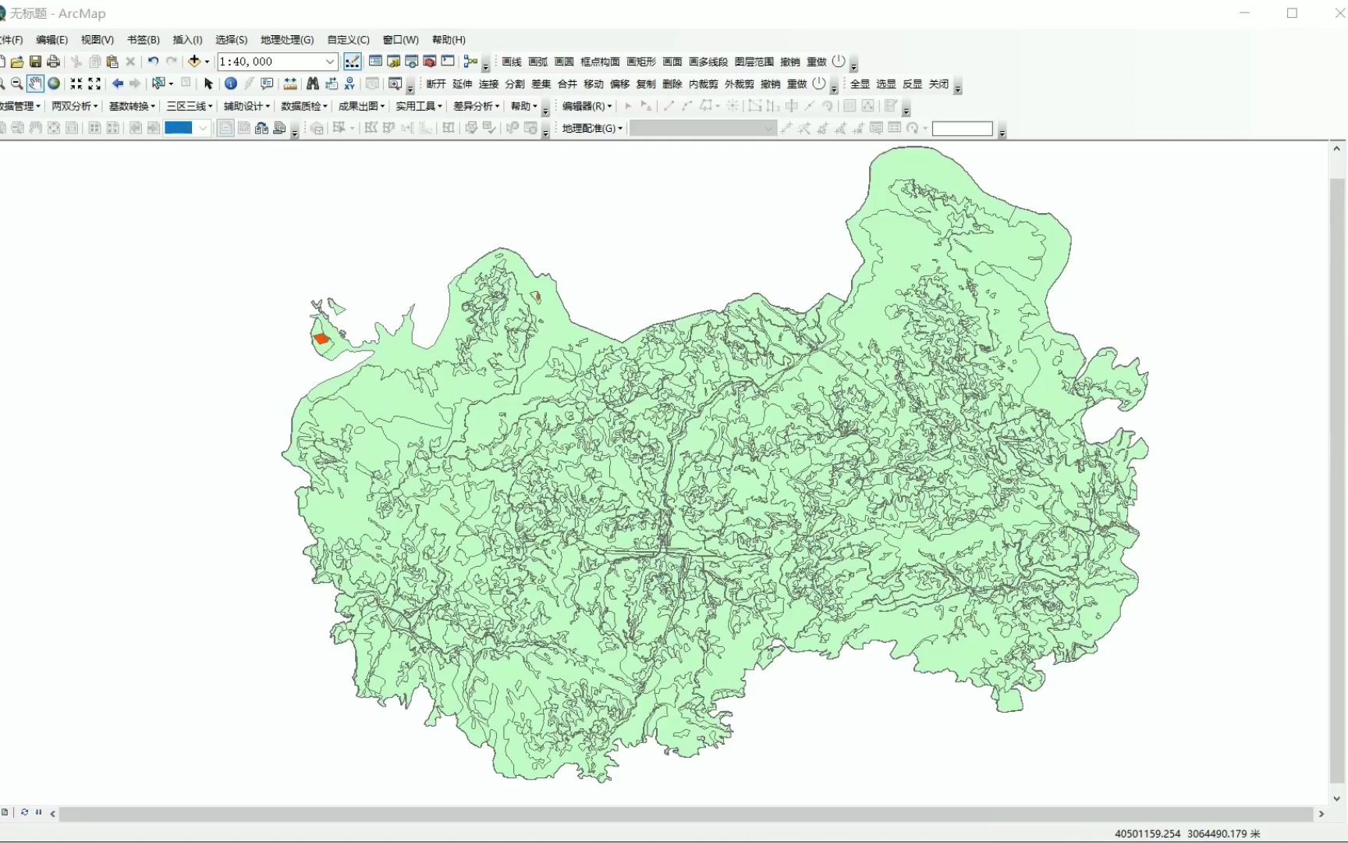Screen dimensions: 1348x843
Task: Expand the 辅助设计 dropdown menu
Action: 247,106
